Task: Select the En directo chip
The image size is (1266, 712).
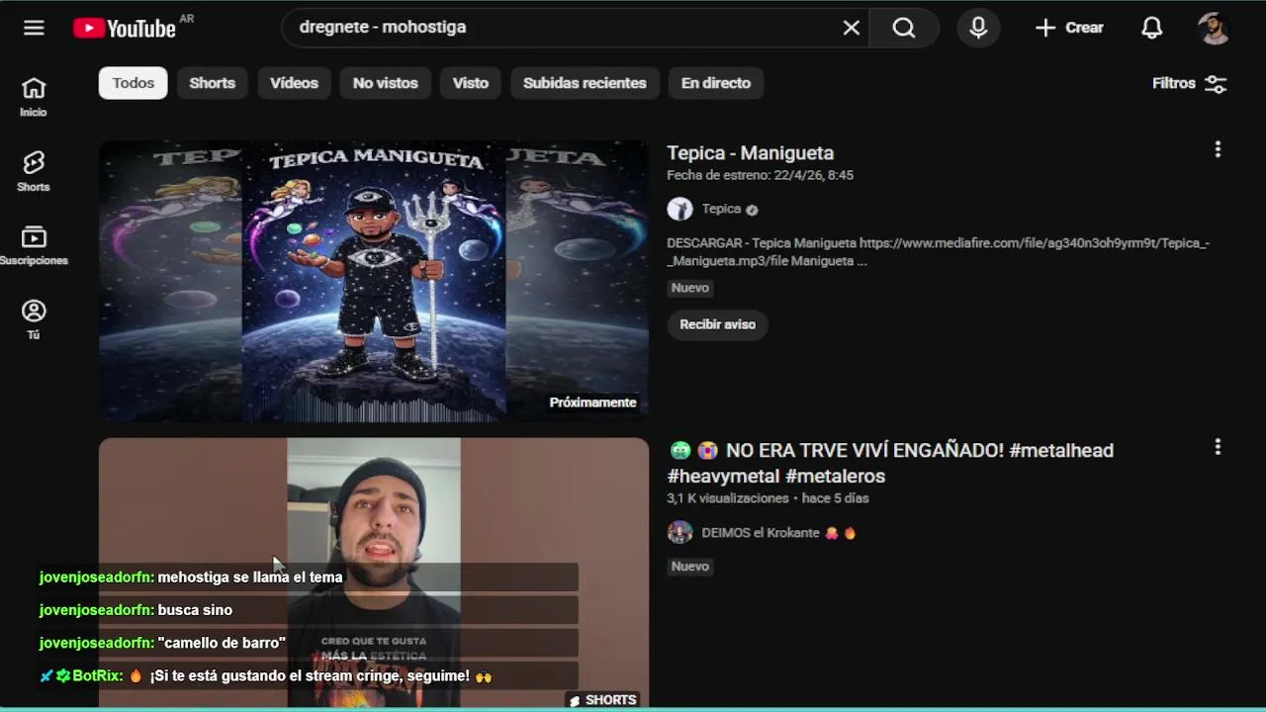Action: click(x=716, y=83)
